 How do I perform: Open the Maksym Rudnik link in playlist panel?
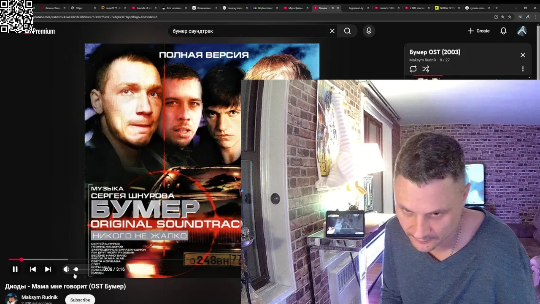point(423,60)
